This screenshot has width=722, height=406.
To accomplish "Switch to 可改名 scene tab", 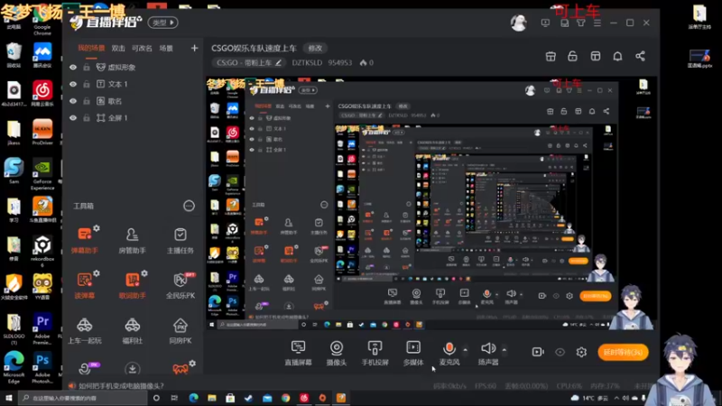I will tap(142, 48).
